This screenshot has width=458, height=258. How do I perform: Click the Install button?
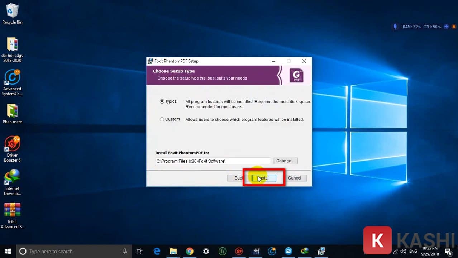pyautogui.click(x=264, y=178)
